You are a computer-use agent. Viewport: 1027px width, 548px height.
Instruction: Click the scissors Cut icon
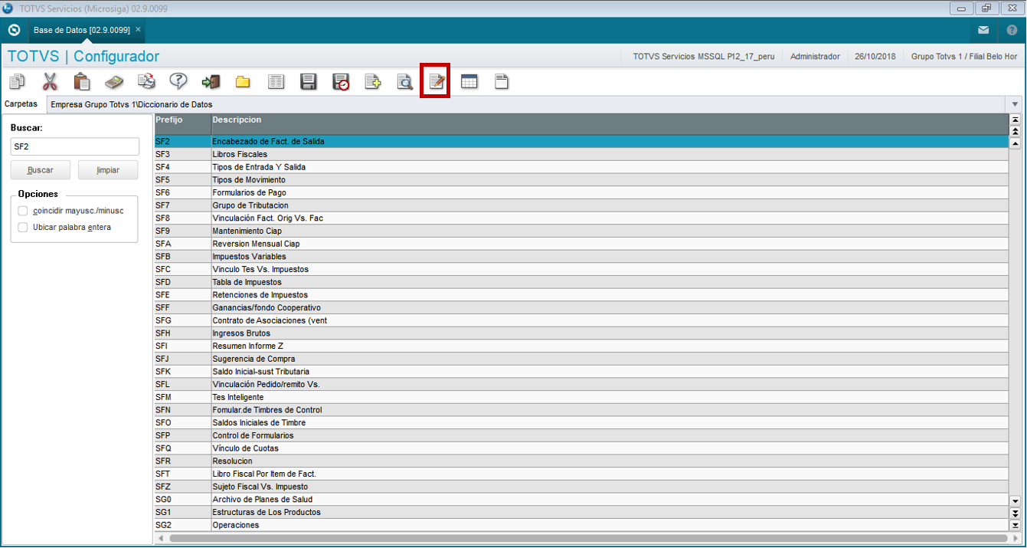click(x=50, y=81)
